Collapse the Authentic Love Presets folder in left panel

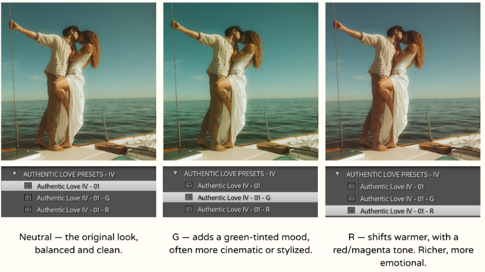(x=13, y=174)
